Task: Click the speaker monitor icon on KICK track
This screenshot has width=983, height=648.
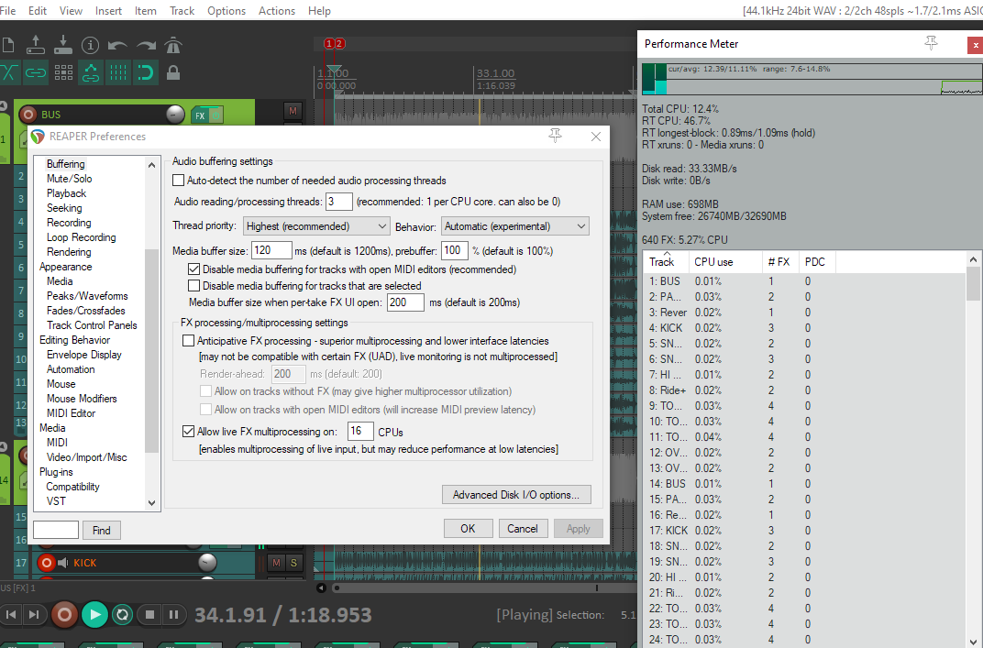Action: point(62,563)
